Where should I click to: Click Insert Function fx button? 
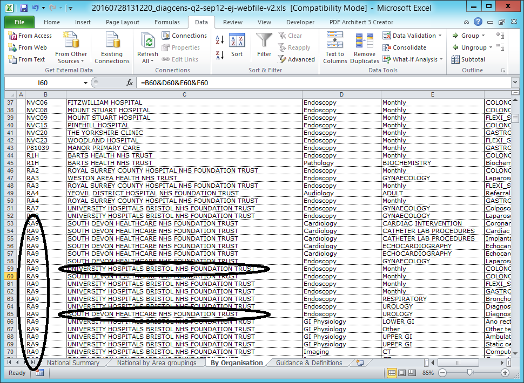pos(129,83)
